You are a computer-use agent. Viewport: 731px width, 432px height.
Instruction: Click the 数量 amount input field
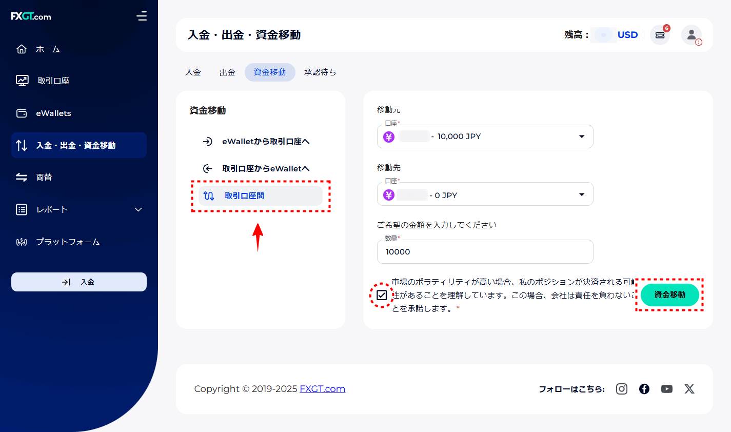coord(485,252)
